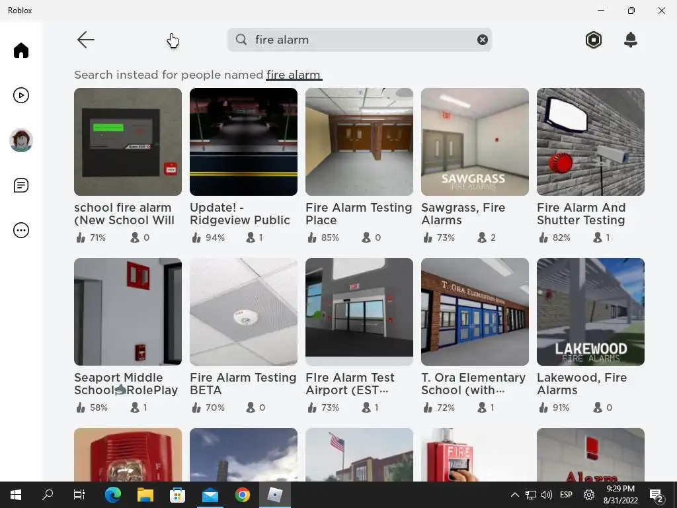
Task: Open File Explorer from the taskbar
Action: click(145, 495)
